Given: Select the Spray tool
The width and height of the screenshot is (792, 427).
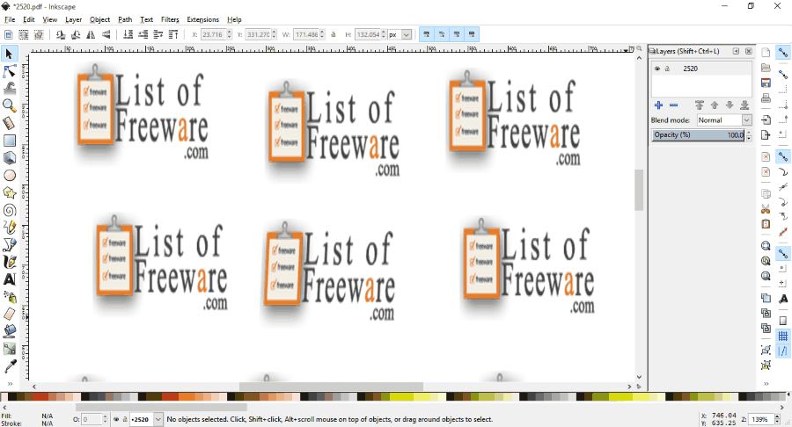Looking at the screenshot, I should coord(9,297).
